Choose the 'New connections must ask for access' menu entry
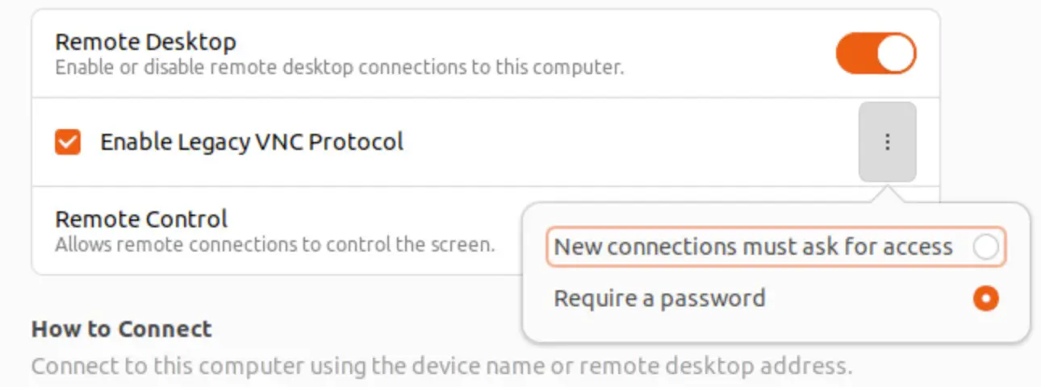This screenshot has height=387, width=1041. pyautogui.click(x=776, y=247)
